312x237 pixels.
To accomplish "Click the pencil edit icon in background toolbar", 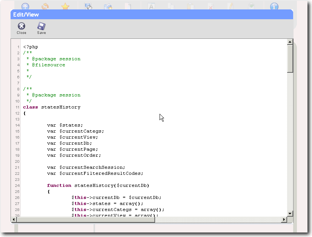I will click(x=231, y=6).
